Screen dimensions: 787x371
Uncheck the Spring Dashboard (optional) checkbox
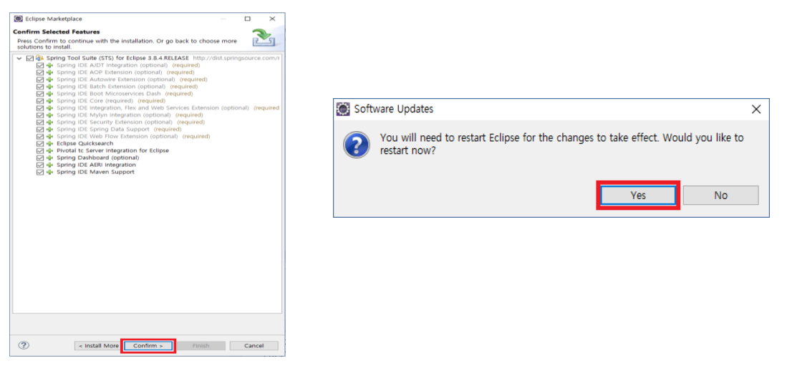click(x=40, y=158)
